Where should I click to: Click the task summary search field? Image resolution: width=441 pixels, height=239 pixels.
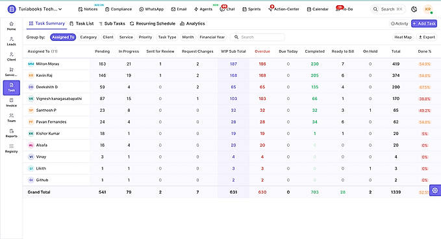[257, 37]
